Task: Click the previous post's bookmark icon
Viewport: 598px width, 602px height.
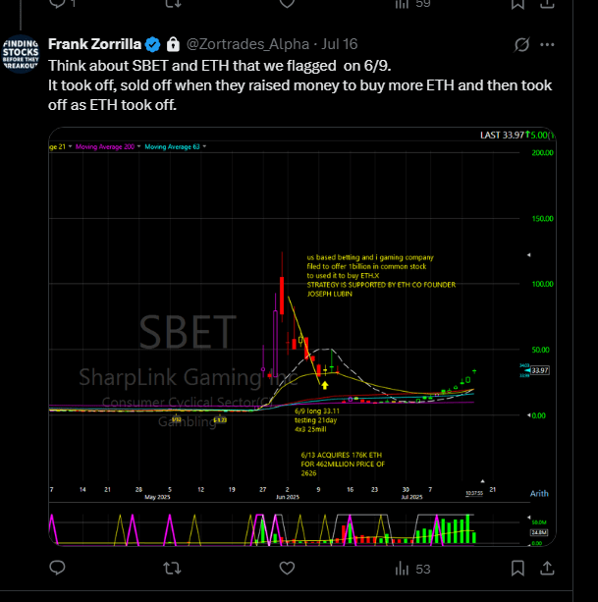Action: click(x=517, y=4)
